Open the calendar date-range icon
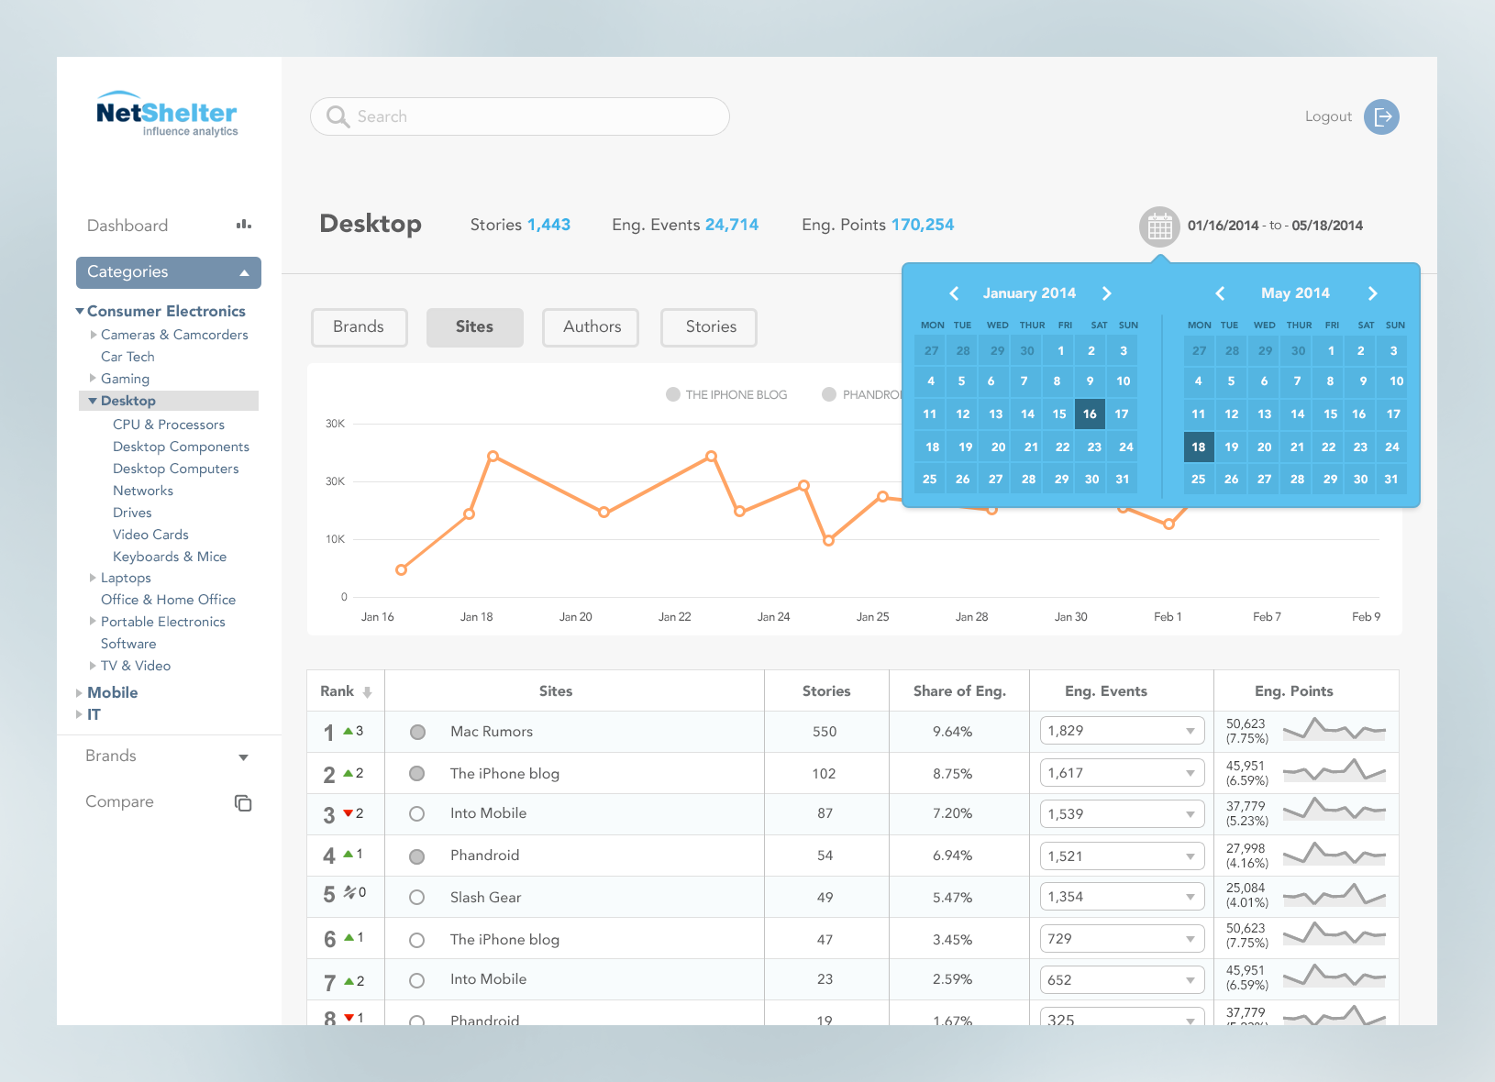The height and width of the screenshot is (1082, 1495). pyautogui.click(x=1159, y=226)
